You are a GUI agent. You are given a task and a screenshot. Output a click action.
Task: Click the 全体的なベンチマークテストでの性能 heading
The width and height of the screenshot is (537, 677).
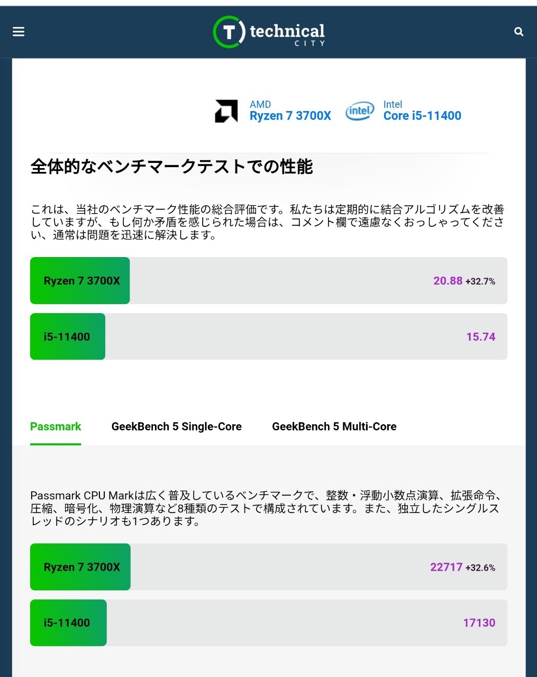point(172,167)
